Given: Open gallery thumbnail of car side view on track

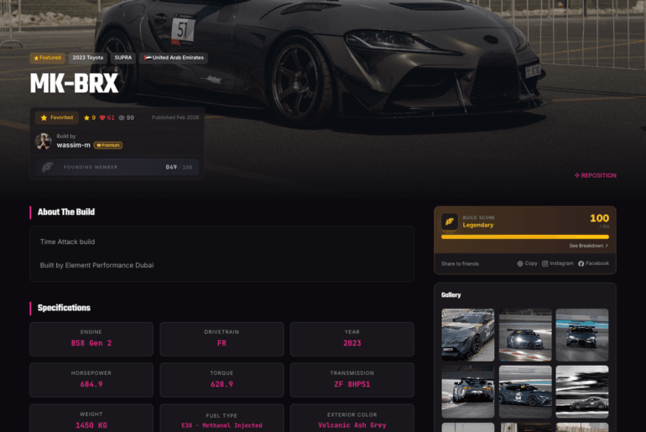Looking at the screenshot, I should click(525, 392).
